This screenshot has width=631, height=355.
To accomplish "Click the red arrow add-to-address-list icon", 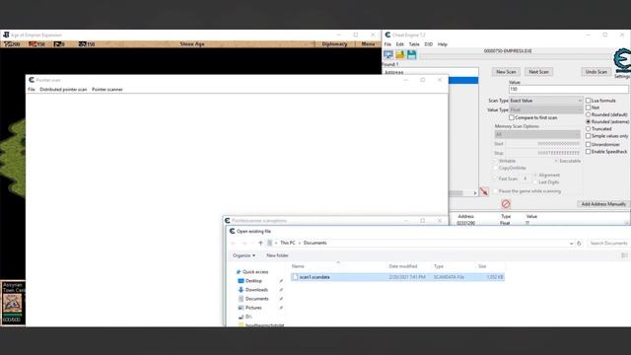I will [x=484, y=191].
